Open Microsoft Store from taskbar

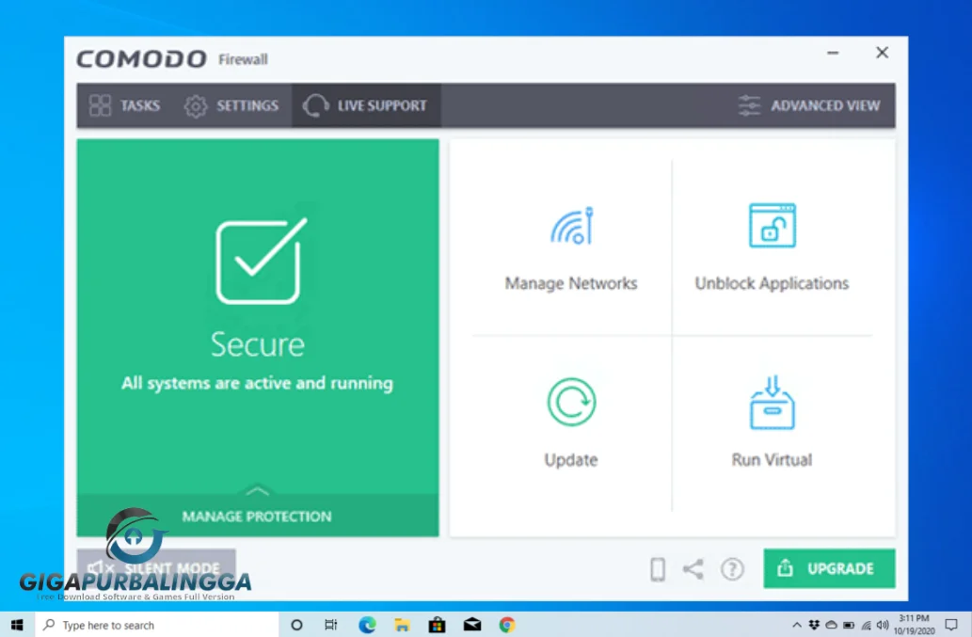(x=437, y=625)
